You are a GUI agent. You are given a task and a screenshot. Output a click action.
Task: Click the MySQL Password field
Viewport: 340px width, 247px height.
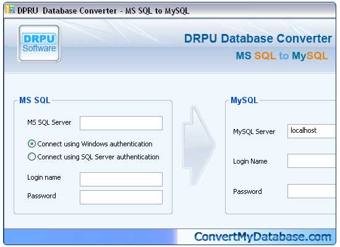pyautogui.click(x=312, y=191)
